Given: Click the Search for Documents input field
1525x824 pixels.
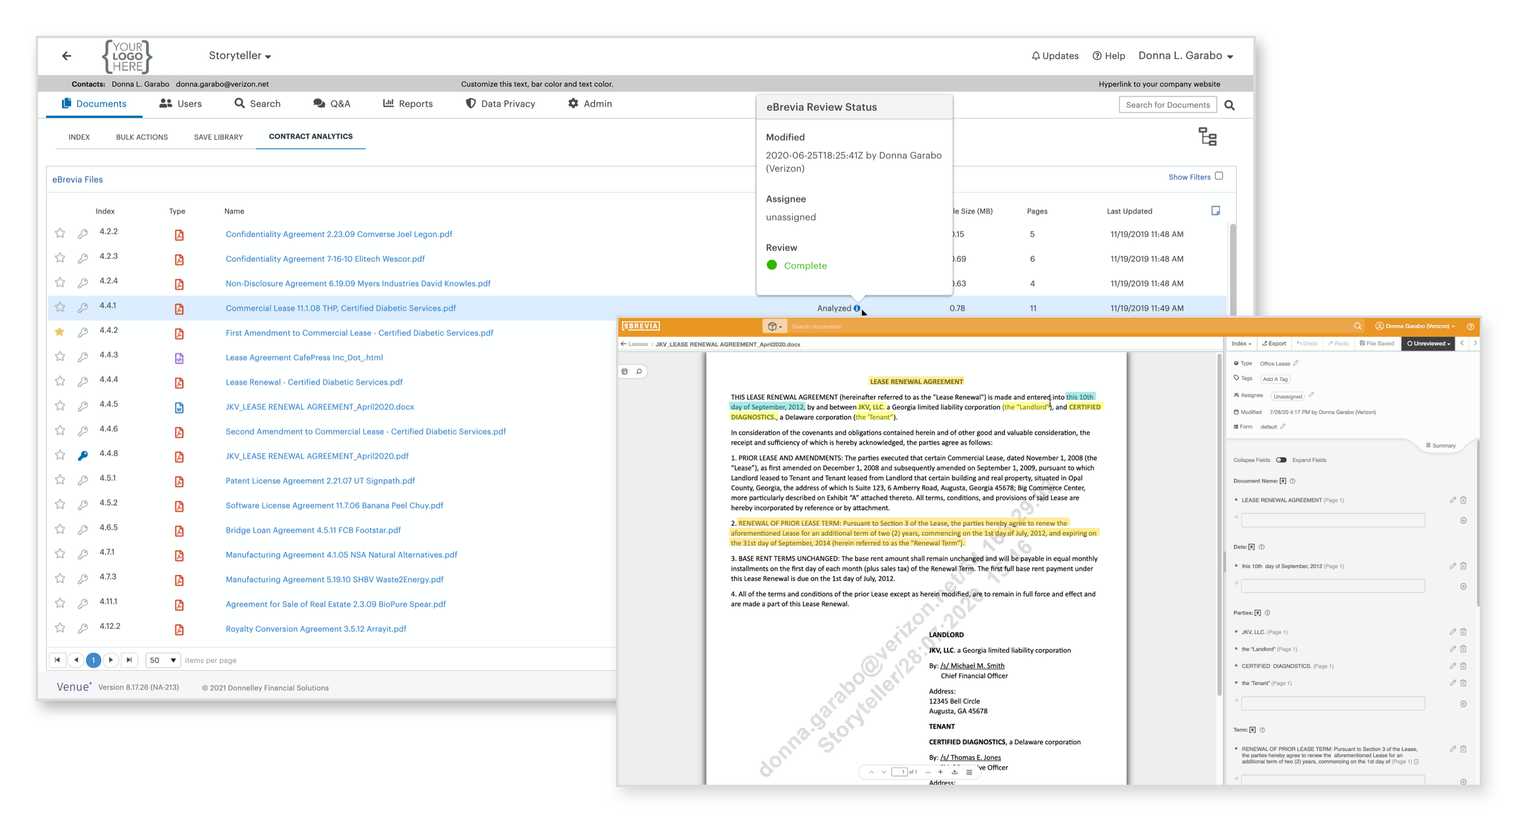Looking at the screenshot, I should pyautogui.click(x=1168, y=104).
